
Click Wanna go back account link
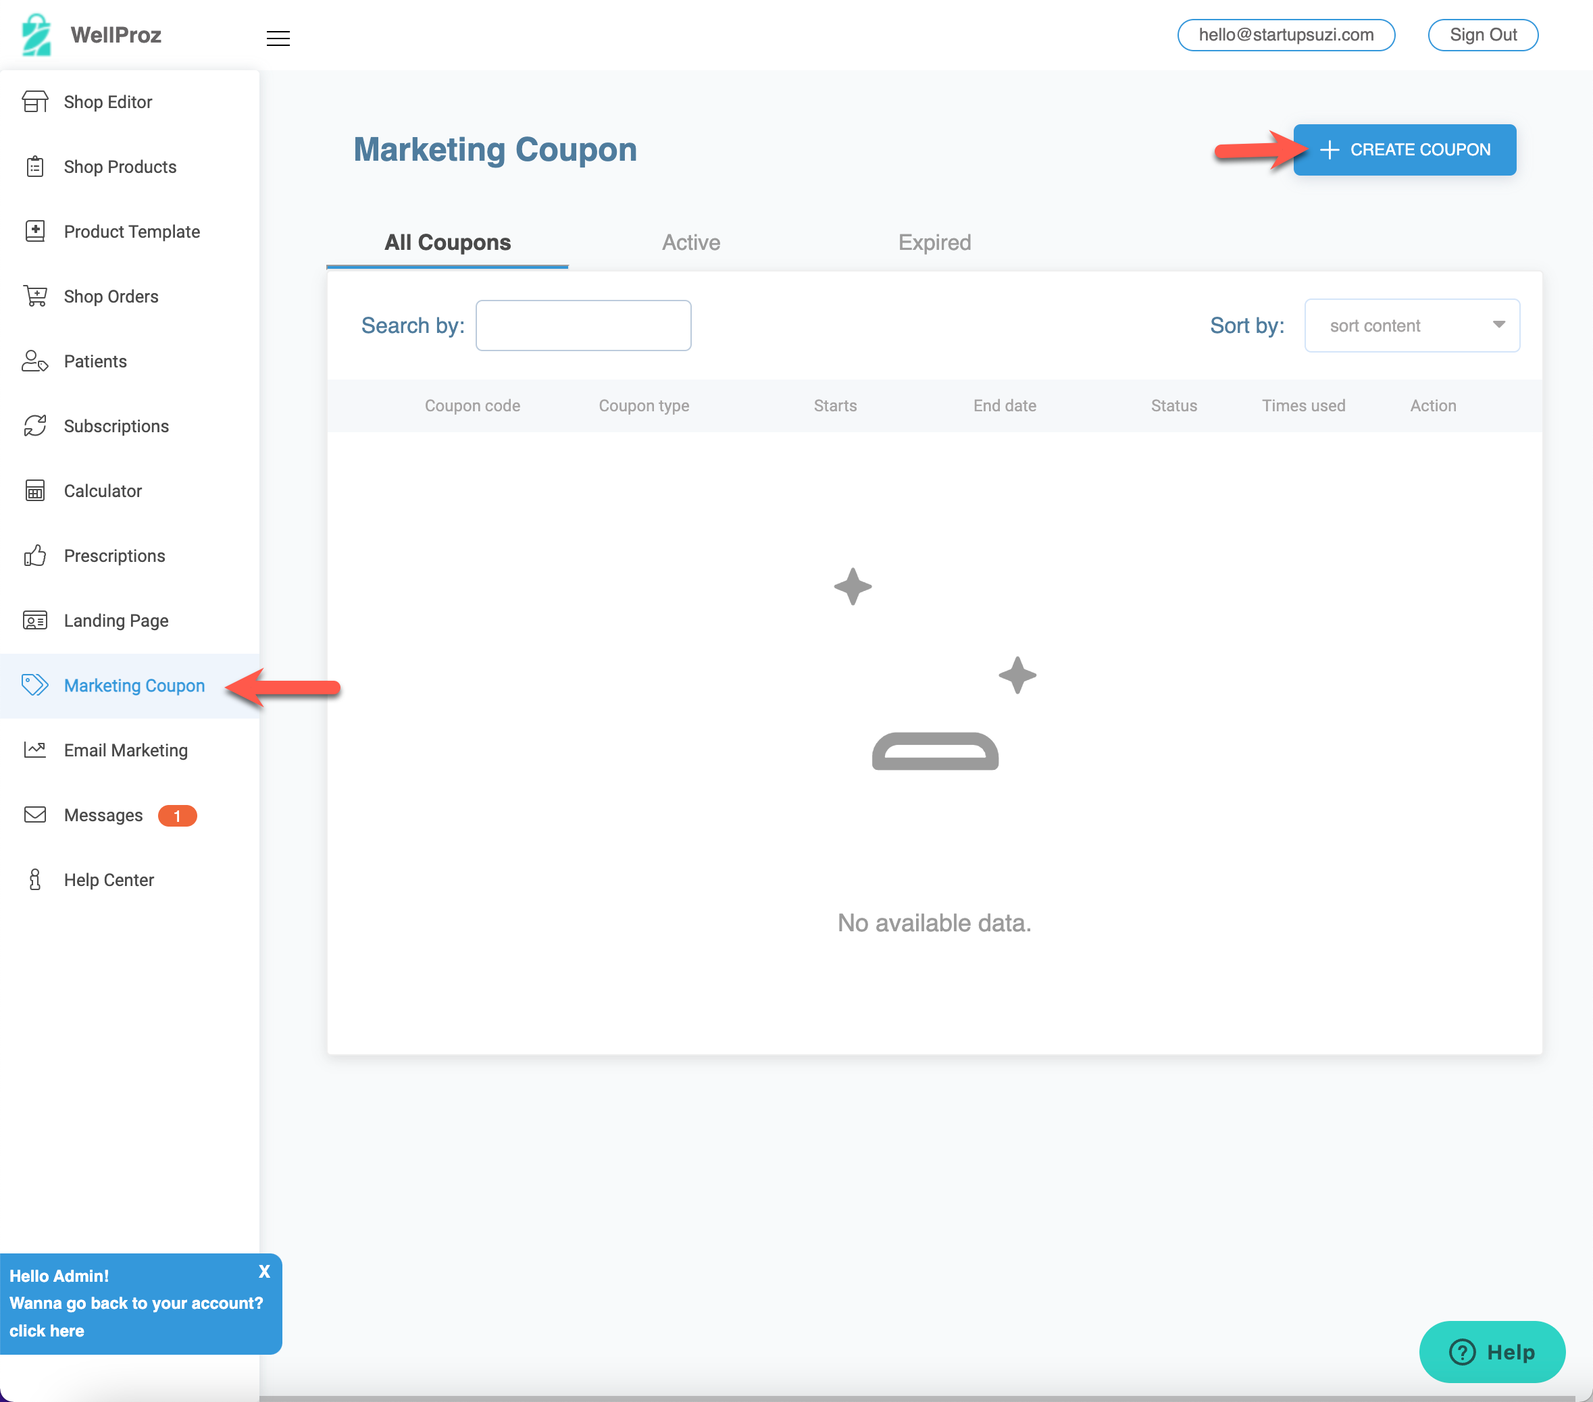47,1332
